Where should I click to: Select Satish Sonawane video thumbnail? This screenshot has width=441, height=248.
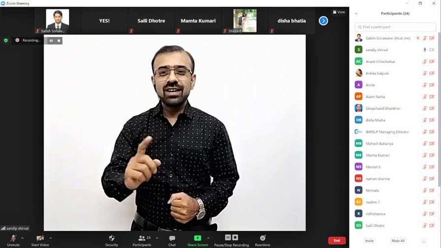(58, 21)
